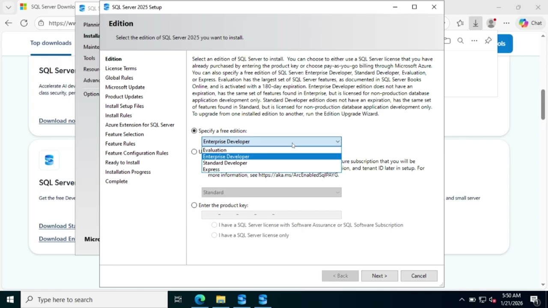Click the second SQL Server taskbar icon
Image resolution: width=548 pixels, height=308 pixels.
tap(263, 299)
